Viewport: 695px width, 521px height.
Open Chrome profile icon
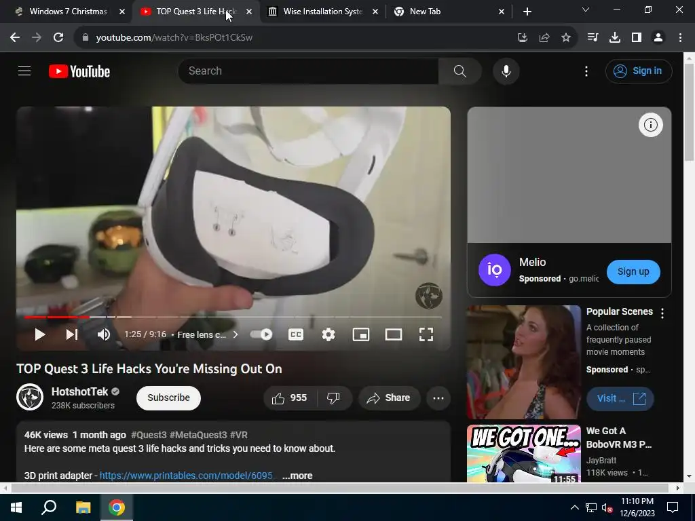point(658,38)
